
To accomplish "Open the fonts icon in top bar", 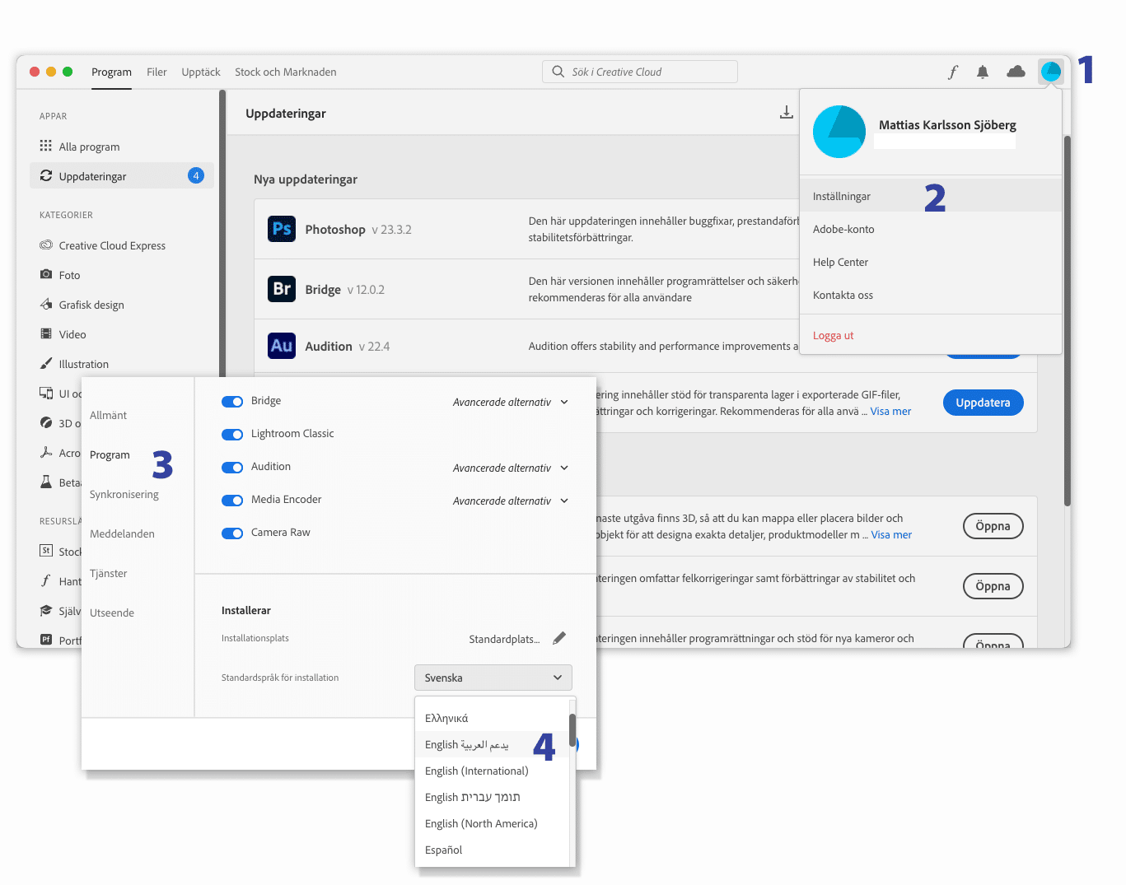I will [953, 72].
